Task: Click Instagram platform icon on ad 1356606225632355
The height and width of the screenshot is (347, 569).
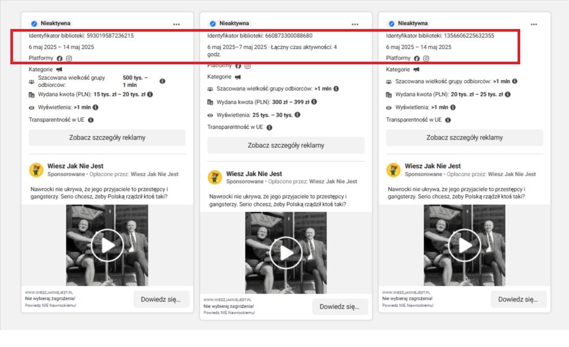Action: (x=426, y=59)
